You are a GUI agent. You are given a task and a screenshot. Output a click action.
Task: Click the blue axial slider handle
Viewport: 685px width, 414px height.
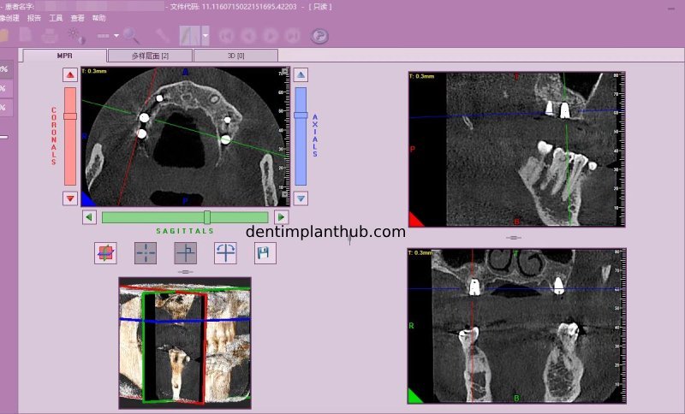(x=301, y=115)
